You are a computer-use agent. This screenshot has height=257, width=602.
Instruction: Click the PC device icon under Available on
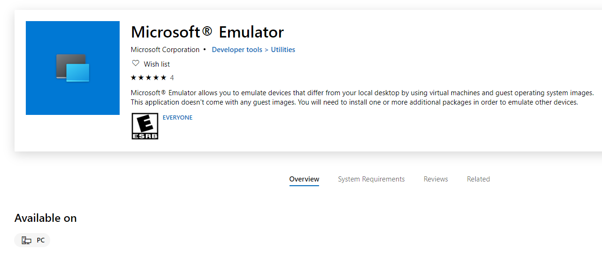[27, 241]
